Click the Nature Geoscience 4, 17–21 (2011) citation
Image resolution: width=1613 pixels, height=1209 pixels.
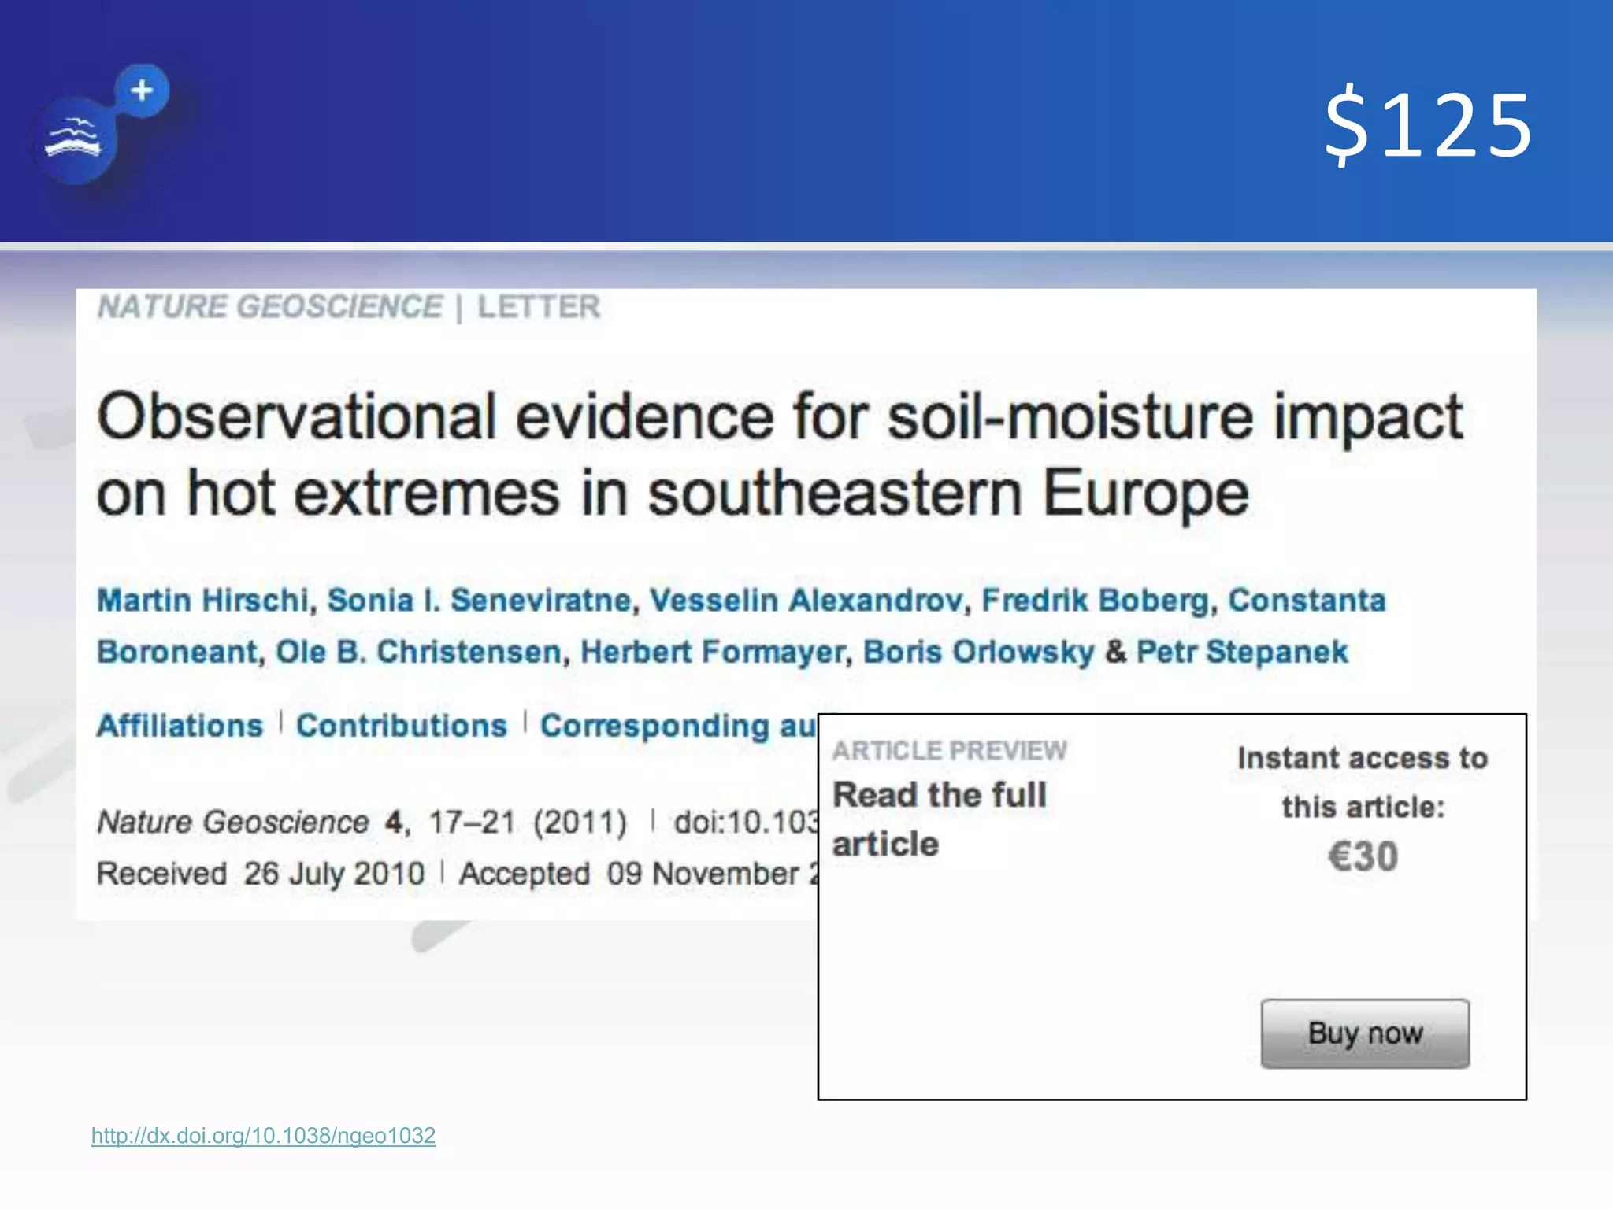362,822
